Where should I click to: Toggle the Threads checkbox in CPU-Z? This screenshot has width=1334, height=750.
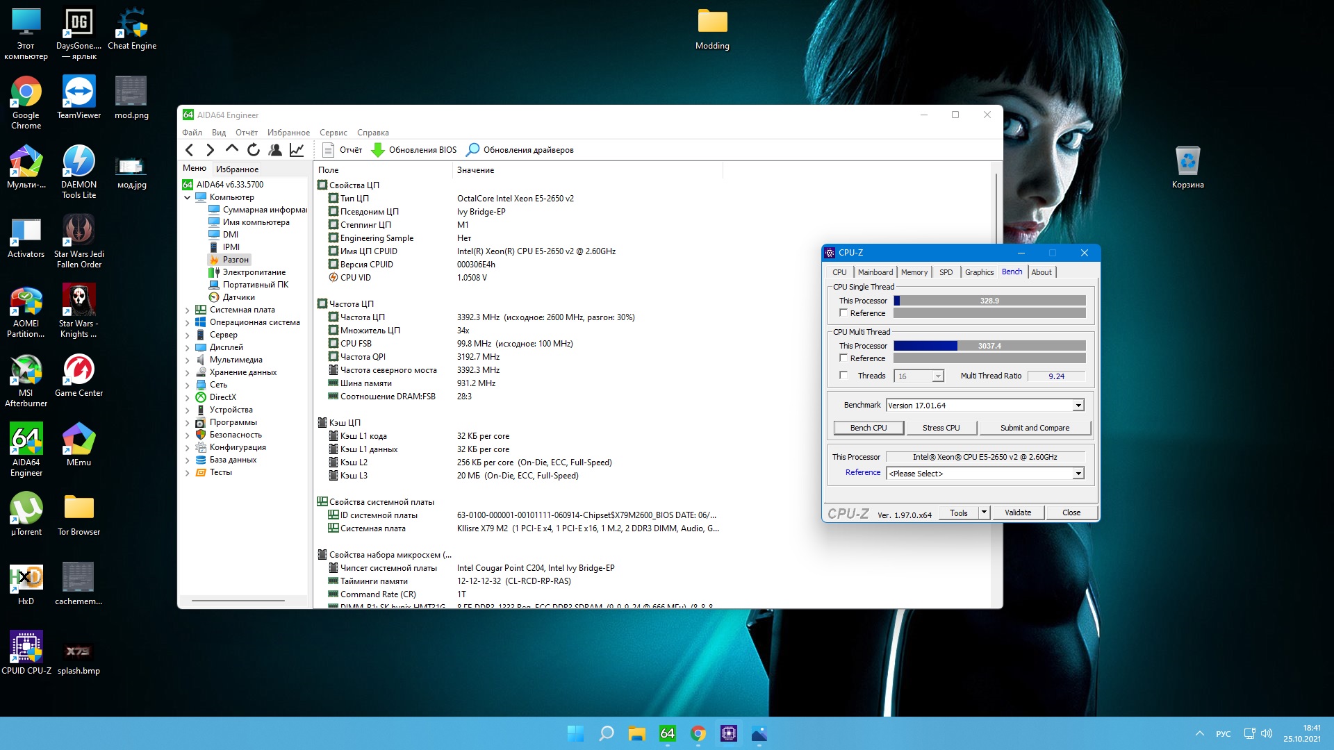click(843, 376)
